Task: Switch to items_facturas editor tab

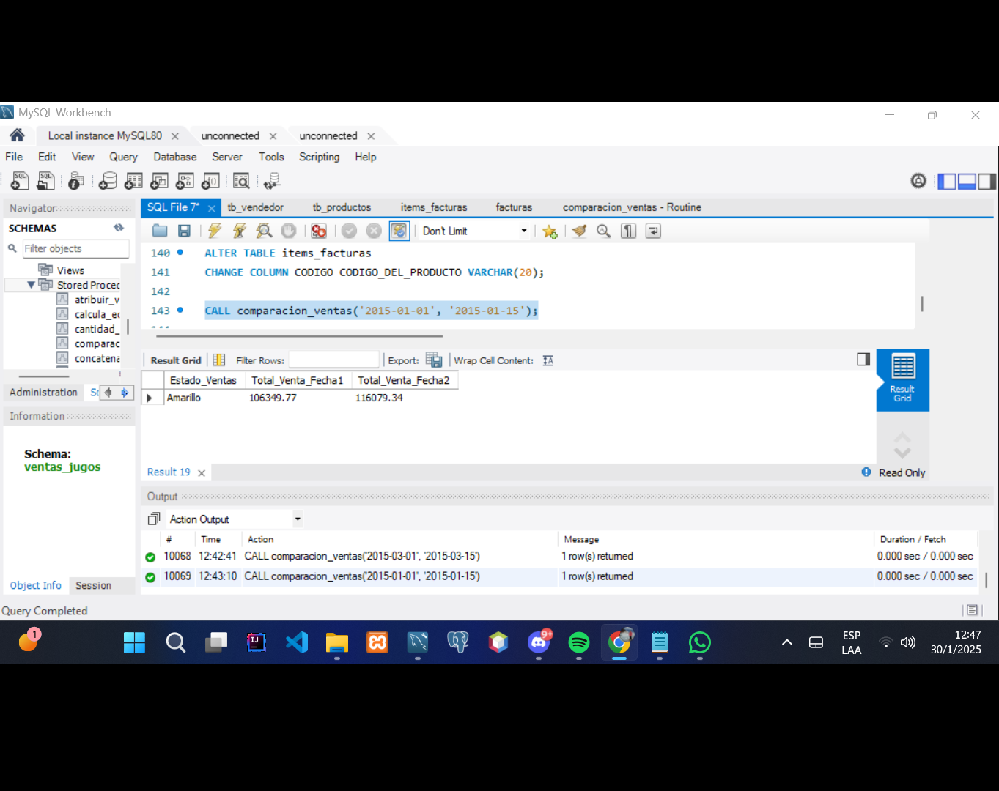Action: pyautogui.click(x=434, y=207)
